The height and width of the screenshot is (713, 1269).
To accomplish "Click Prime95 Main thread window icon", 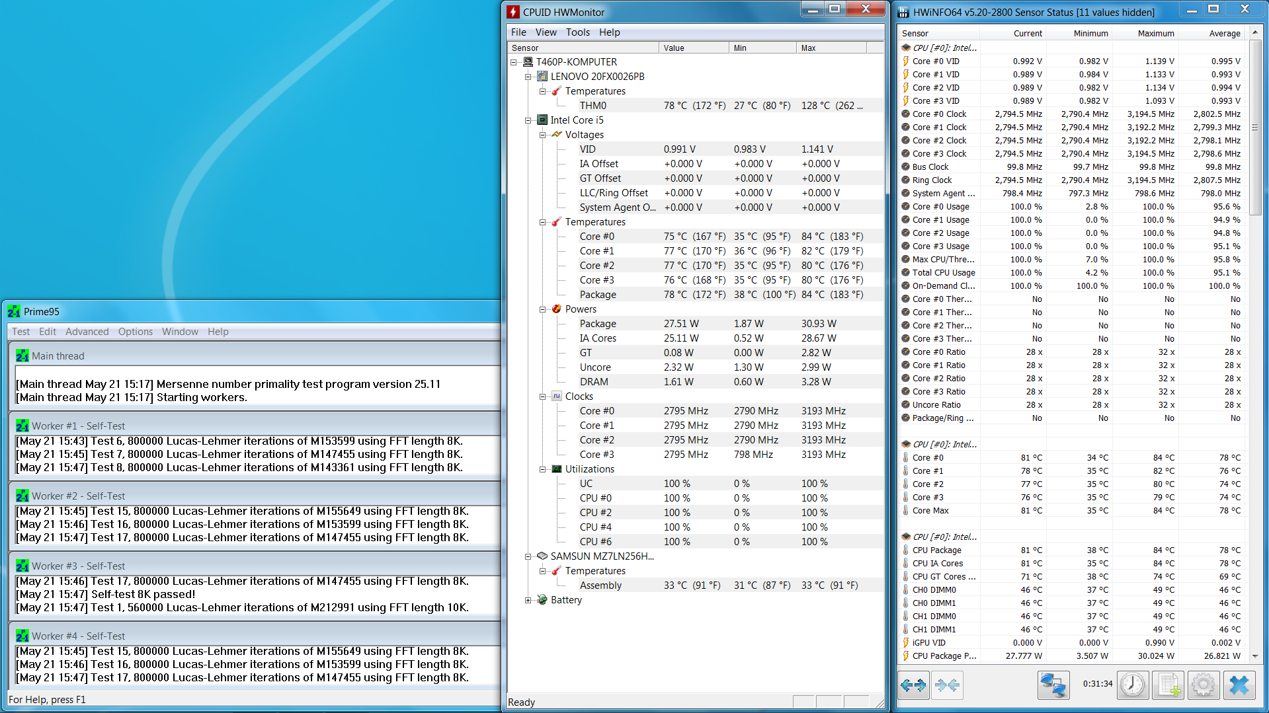I will (22, 356).
